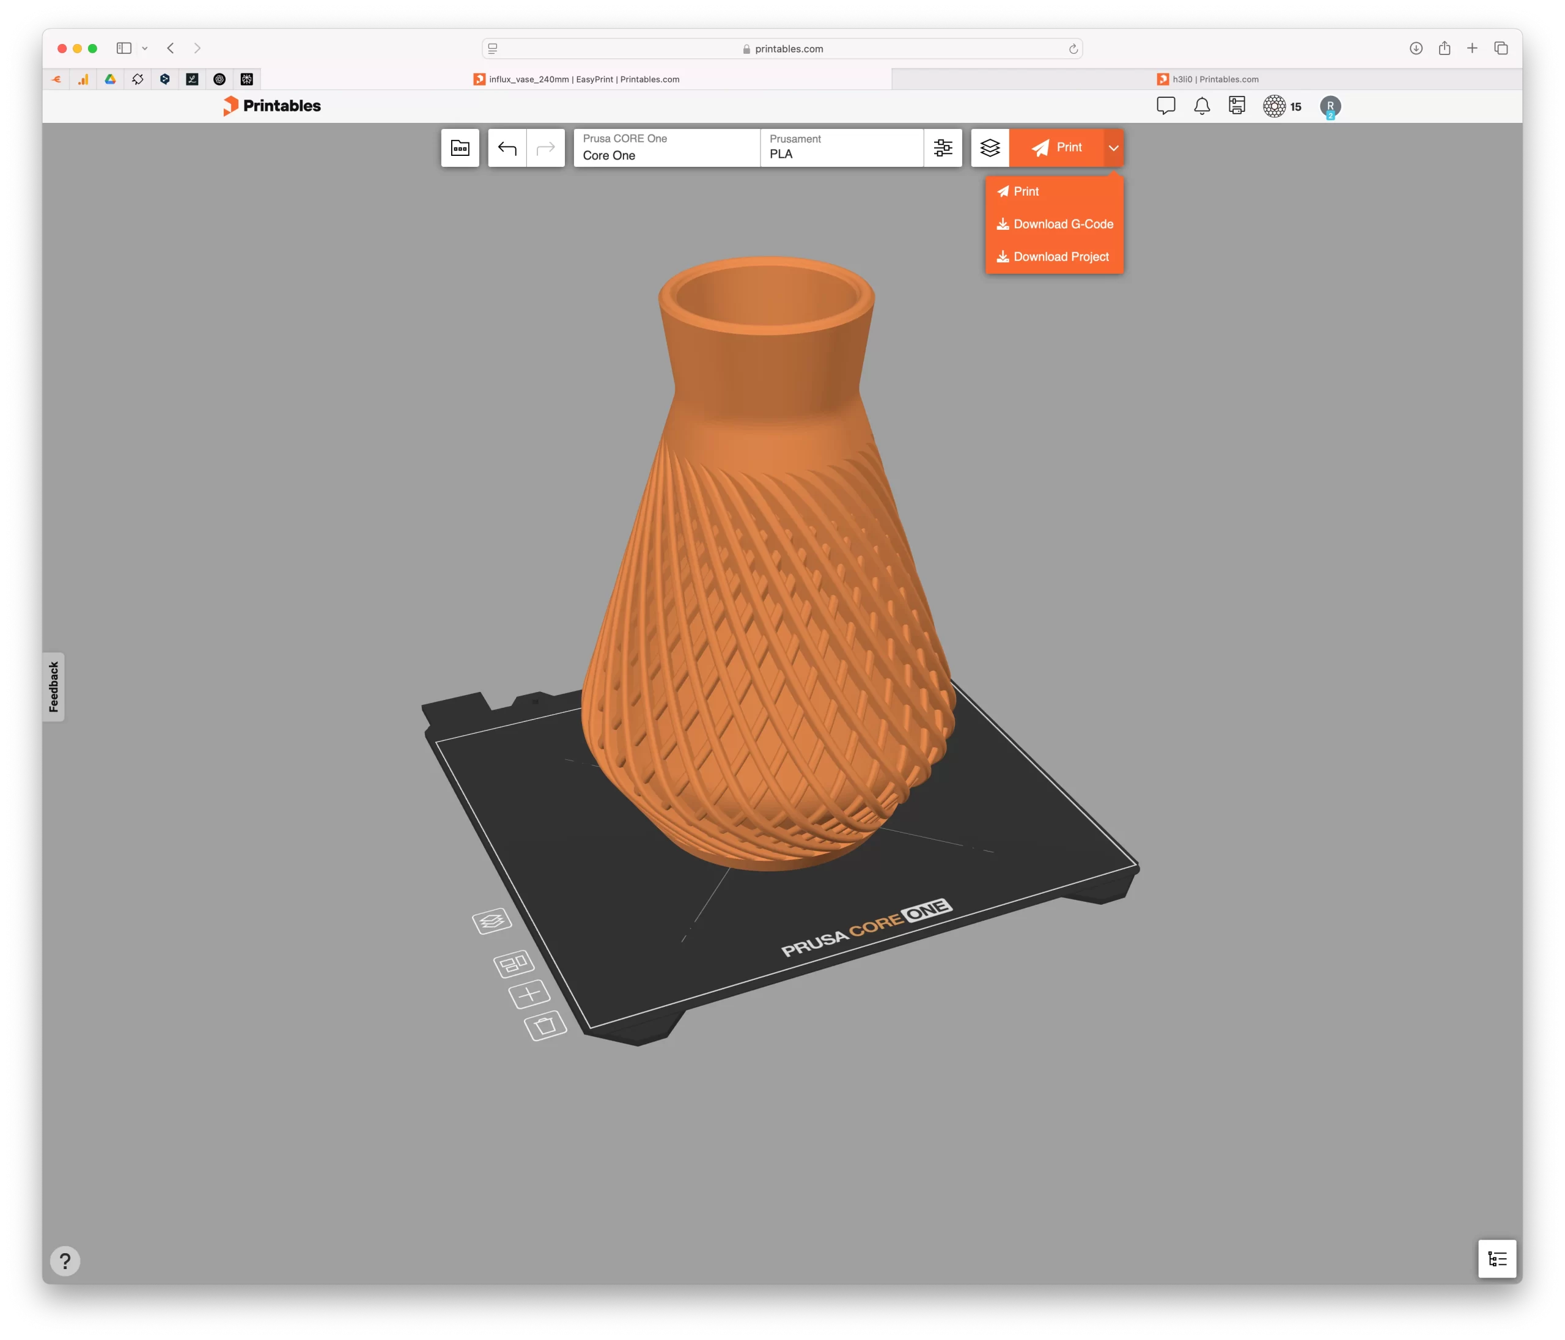1565x1340 pixels.
Task: Open print settings sliders icon
Action: tap(943, 148)
